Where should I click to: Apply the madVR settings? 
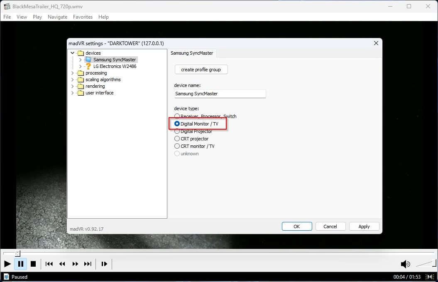pyautogui.click(x=364, y=226)
